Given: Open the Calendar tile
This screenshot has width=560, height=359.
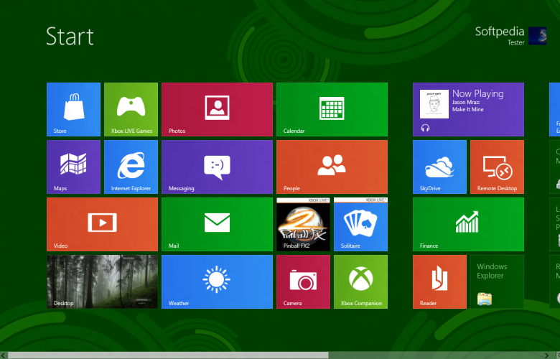Looking at the screenshot, I should pyautogui.click(x=332, y=109).
